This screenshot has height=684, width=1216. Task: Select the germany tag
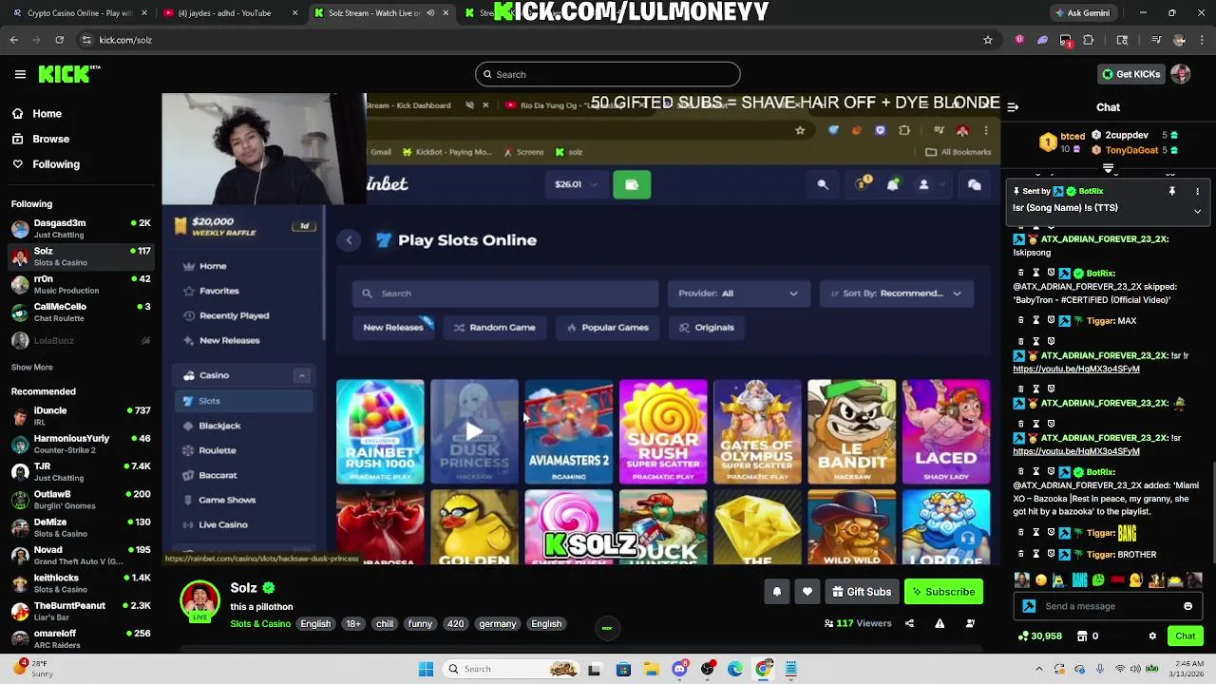coord(498,624)
